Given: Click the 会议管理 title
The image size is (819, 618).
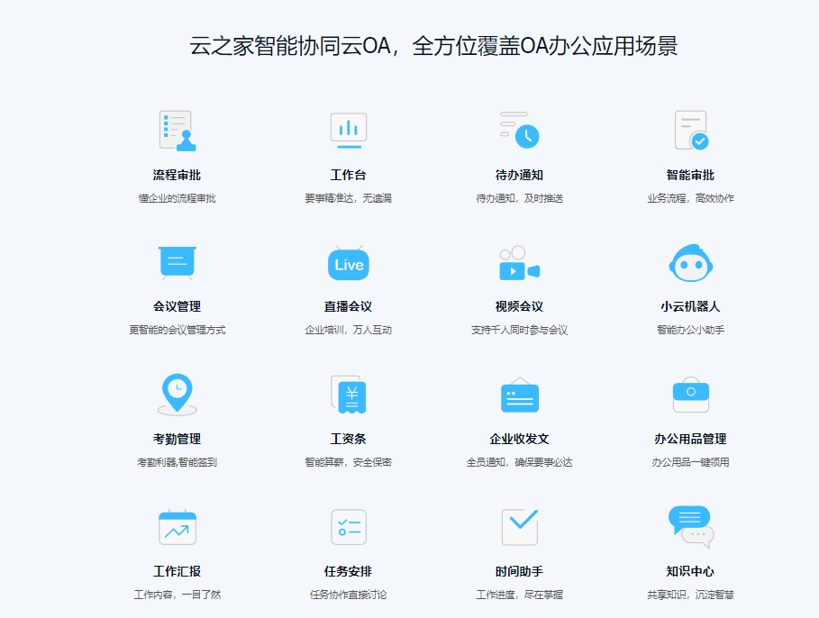Looking at the screenshot, I should point(177,306).
